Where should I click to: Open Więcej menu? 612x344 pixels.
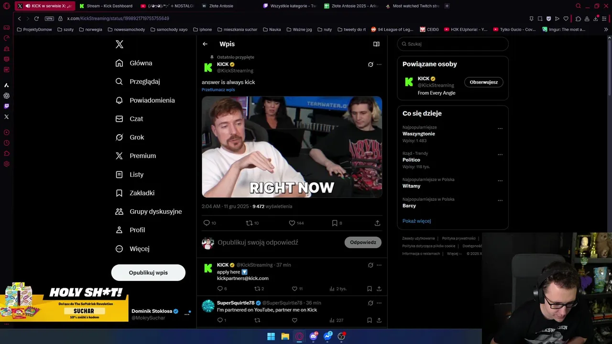pyautogui.click(x=132, y=249)
